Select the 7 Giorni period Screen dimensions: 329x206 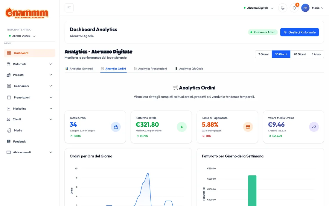pos(263,54)
